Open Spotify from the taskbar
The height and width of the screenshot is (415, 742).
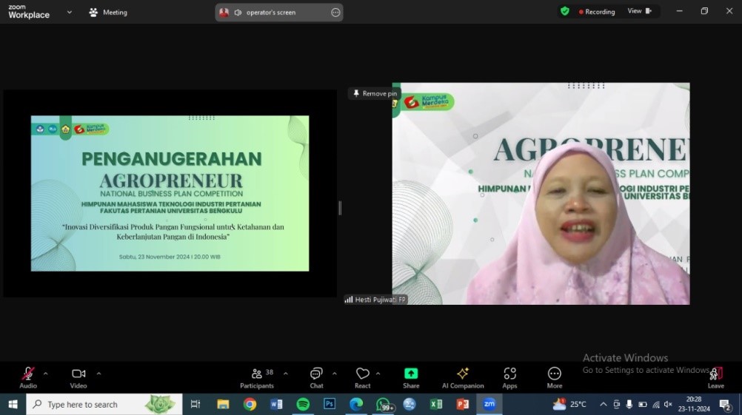pyautogui.click(x=303, y=404)
